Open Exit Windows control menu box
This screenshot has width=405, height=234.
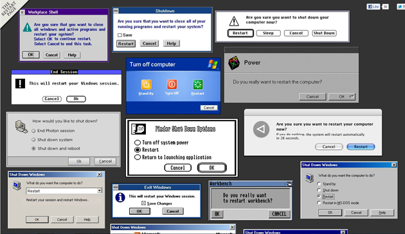[116, 187]
